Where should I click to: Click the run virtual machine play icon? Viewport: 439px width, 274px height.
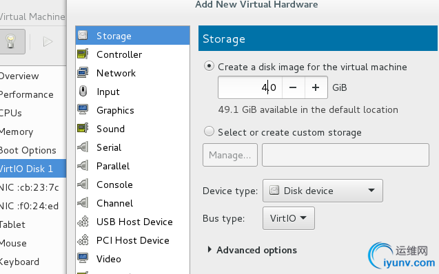48,42
